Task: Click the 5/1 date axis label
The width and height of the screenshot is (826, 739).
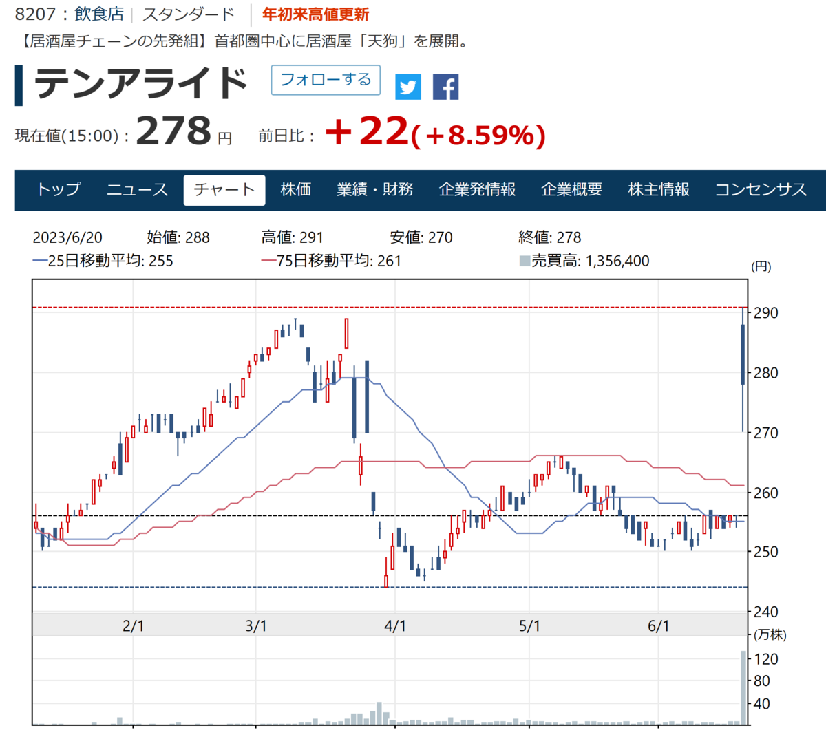Action: pos(529,625)
